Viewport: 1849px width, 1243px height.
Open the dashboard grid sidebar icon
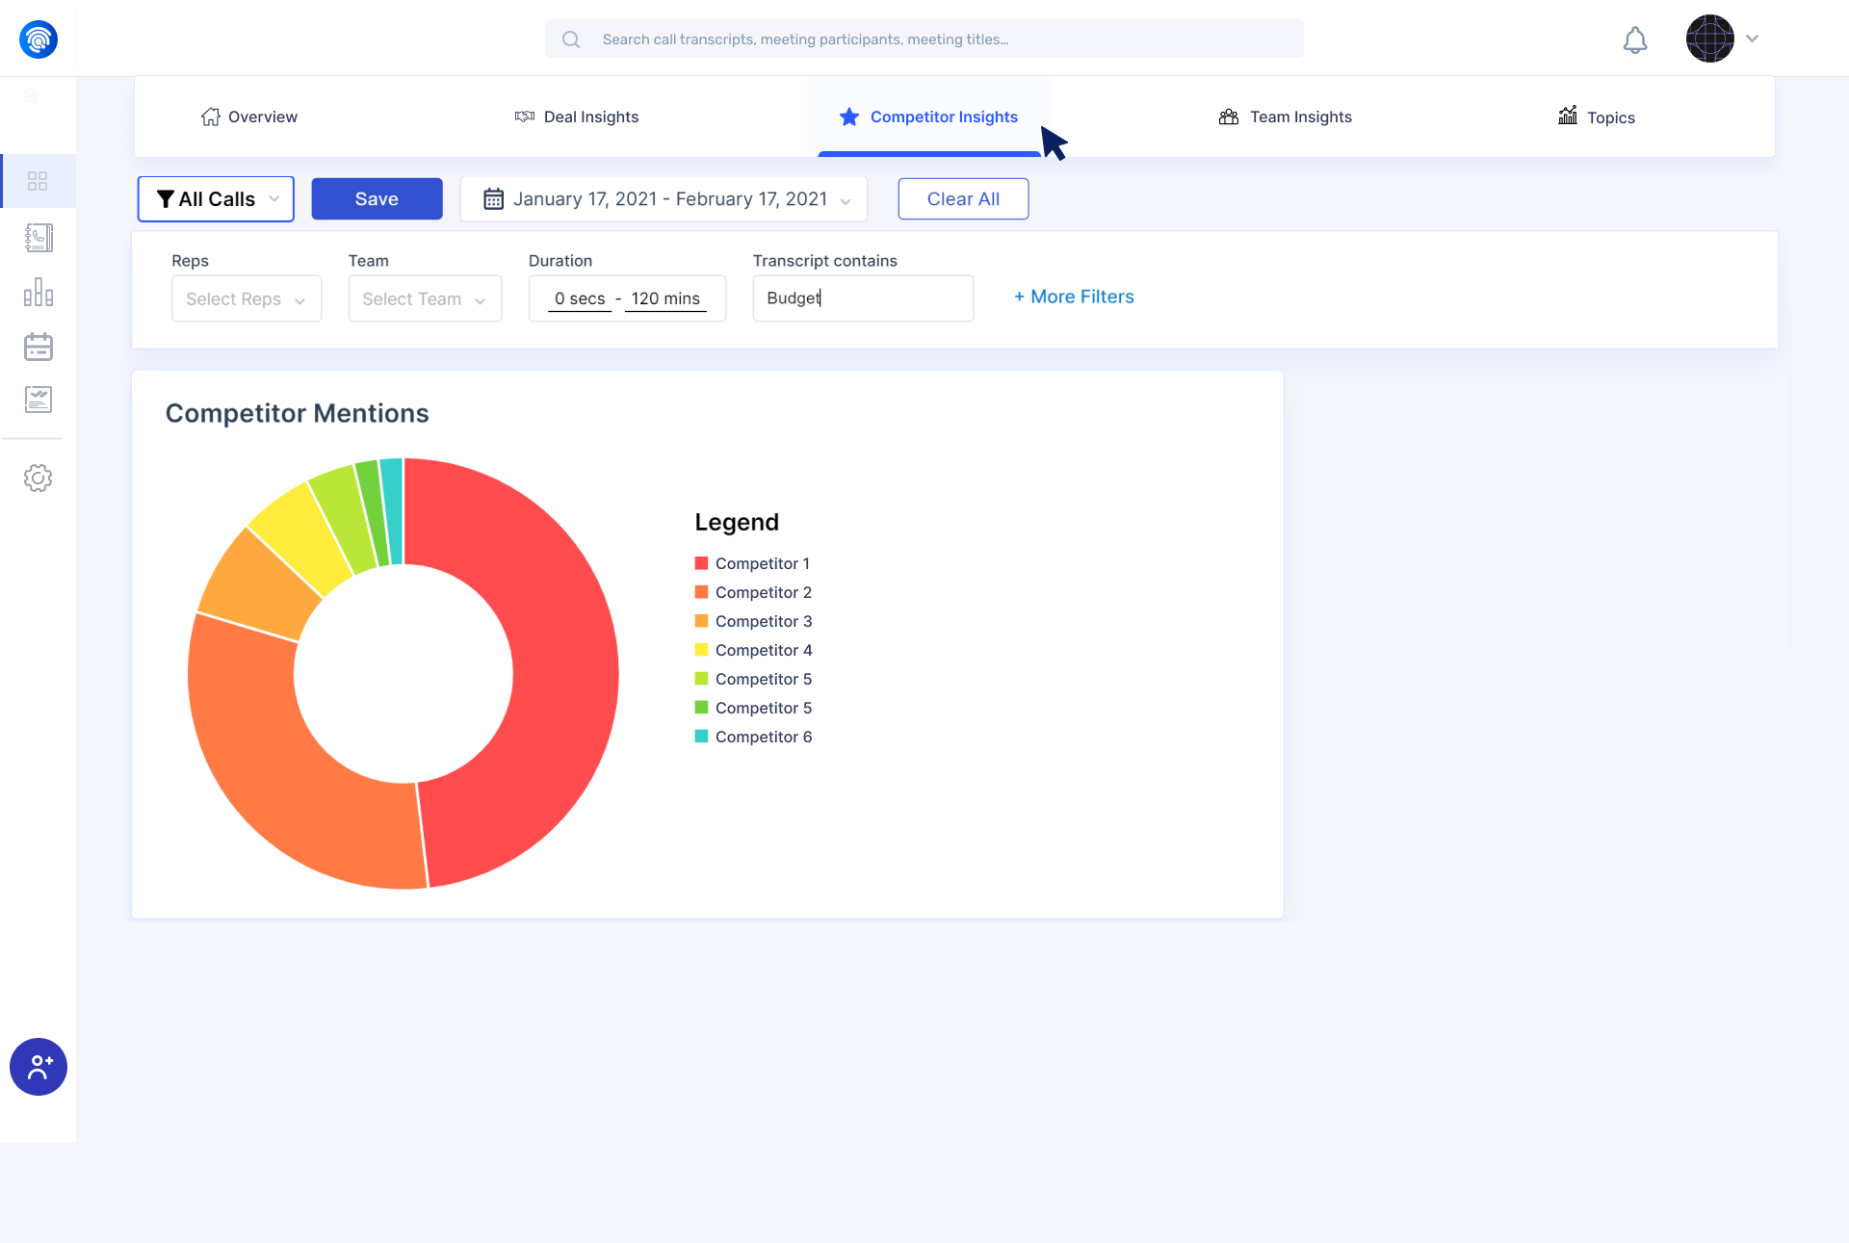(38, 181)
